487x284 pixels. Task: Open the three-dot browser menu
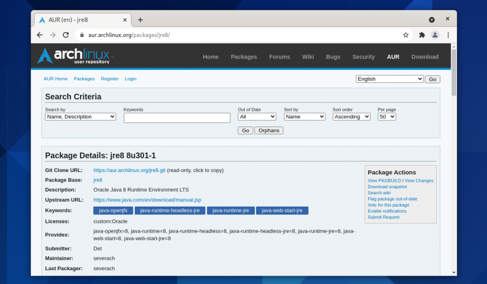(x=448, y=35)
